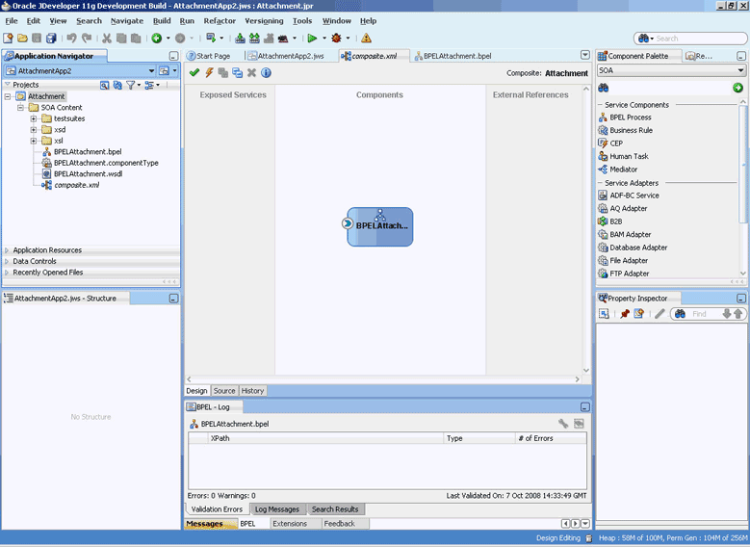Open the Refactor menu
This screenshot has height=547, width=750.
[x=220, y=20]
